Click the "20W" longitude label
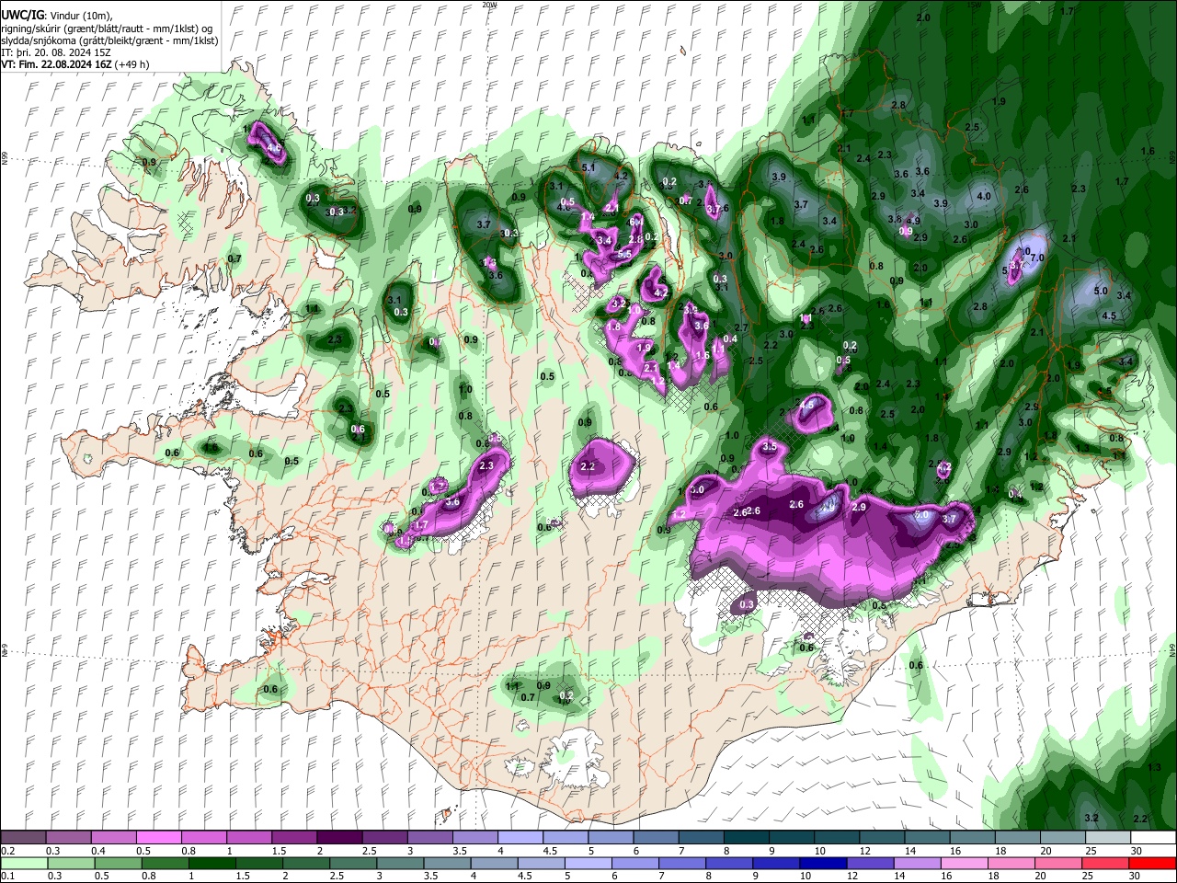 click(x=489, y=5)
